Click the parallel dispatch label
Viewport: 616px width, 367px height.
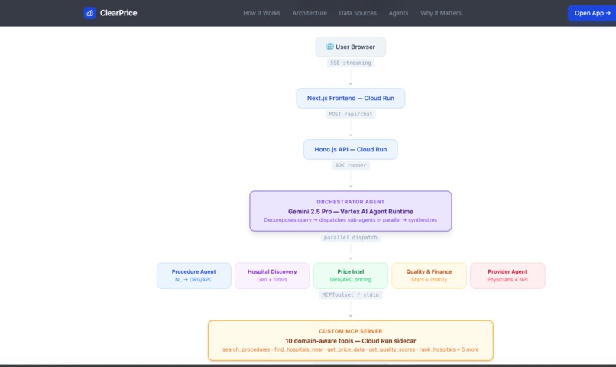click(x=351, y=237)
